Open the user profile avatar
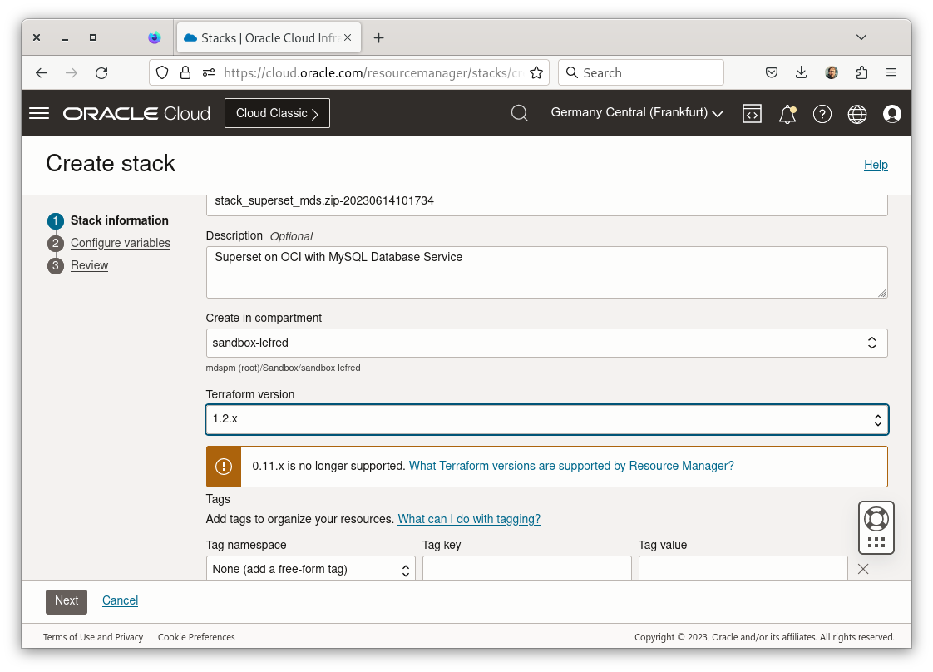The height and width of the screenshot is (672, 933). tap(892, 113)
